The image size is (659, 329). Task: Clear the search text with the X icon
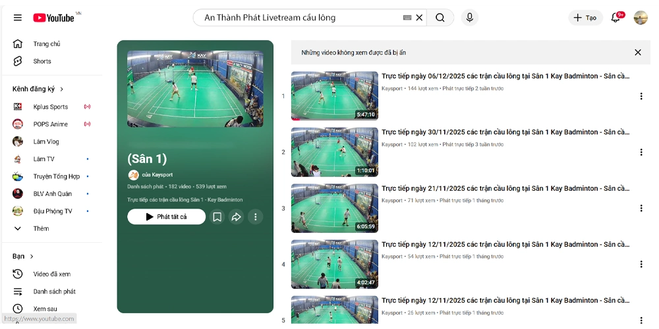click(419, 18)
